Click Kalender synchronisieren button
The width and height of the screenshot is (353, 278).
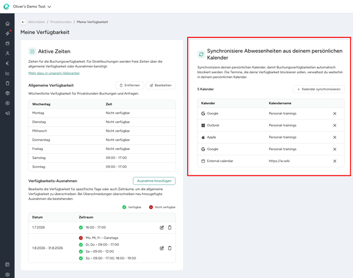pyautogui.click(x=319, y=90)
